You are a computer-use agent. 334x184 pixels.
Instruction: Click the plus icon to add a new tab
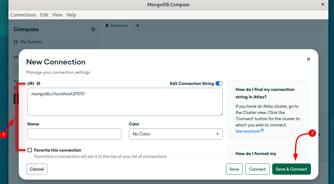click(x=138, y=26)
